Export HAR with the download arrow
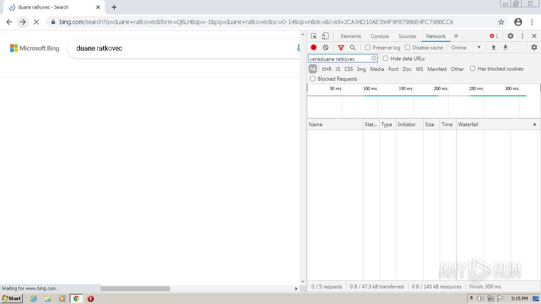Image resolution: width=541 pixels, height=304 pixels. point(505,48)
